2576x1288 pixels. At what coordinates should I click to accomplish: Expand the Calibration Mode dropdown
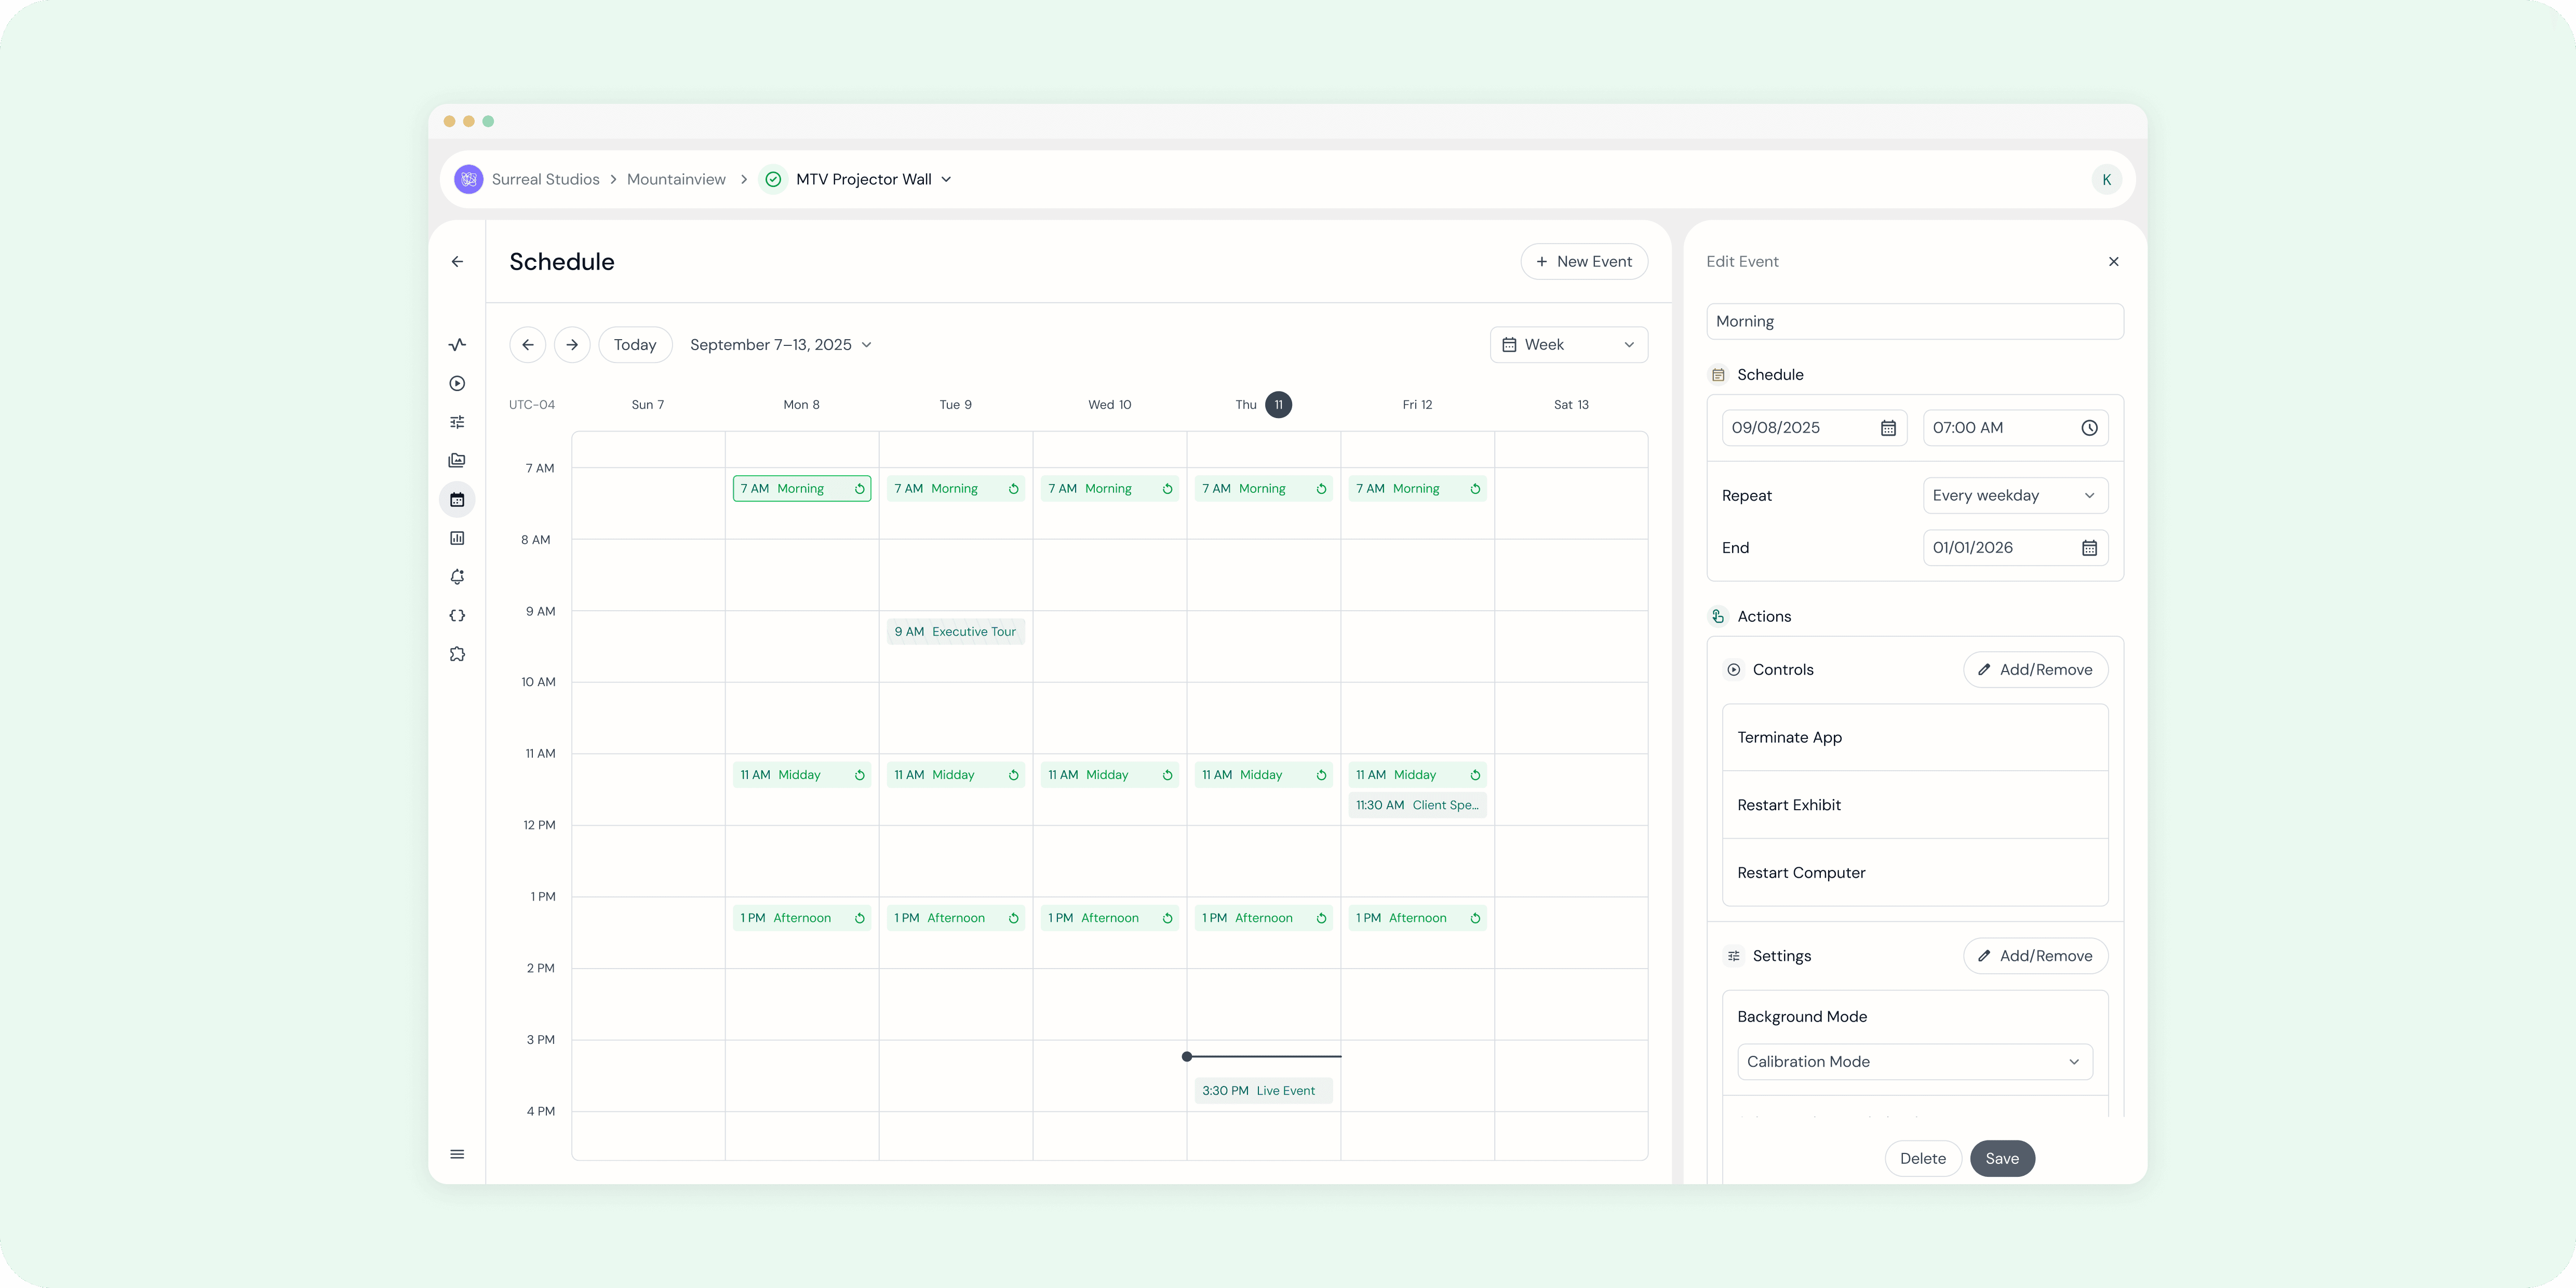(1914, 1062)
